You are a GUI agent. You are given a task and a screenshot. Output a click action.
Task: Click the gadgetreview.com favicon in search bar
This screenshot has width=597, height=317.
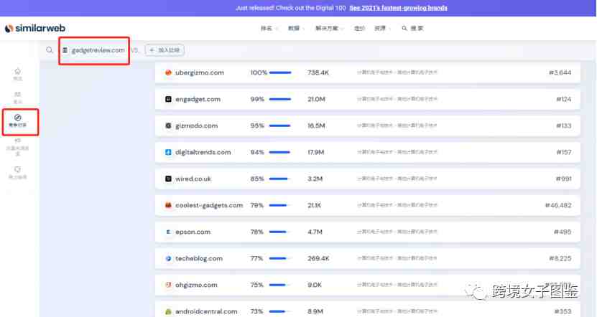click(x=65, y=50)
